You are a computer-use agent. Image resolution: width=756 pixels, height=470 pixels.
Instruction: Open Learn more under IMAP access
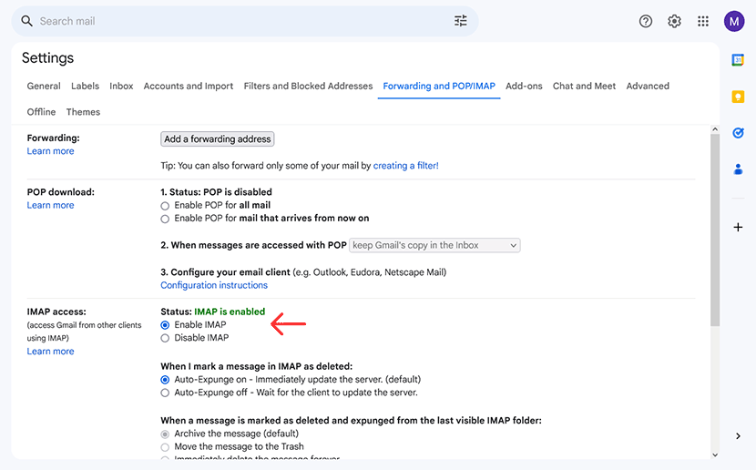(x=50, y=351)
